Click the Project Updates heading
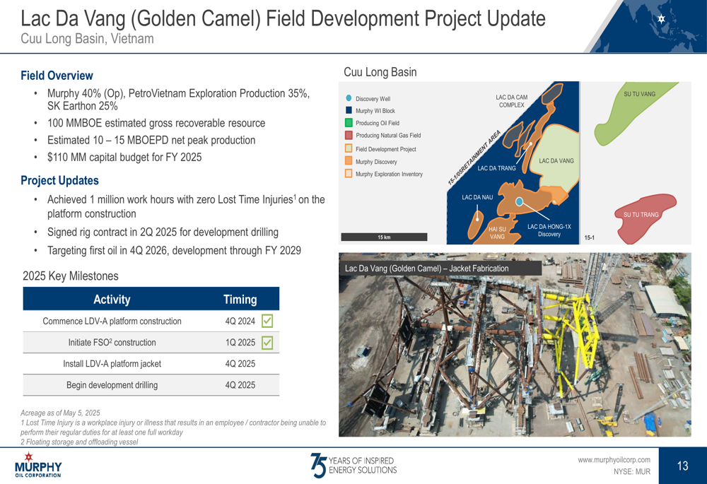Viewport: 707px width, 484px height. click(59, 180)
